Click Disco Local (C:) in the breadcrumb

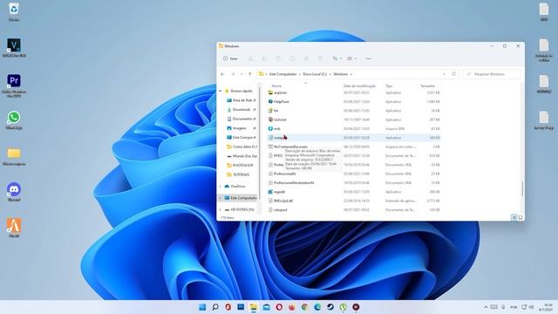[315, 74]
